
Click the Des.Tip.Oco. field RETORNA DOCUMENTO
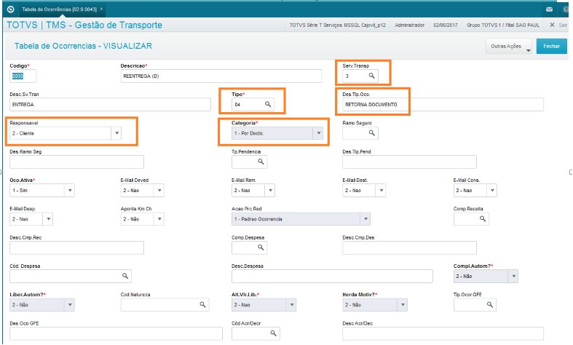[x=443, y=105]
